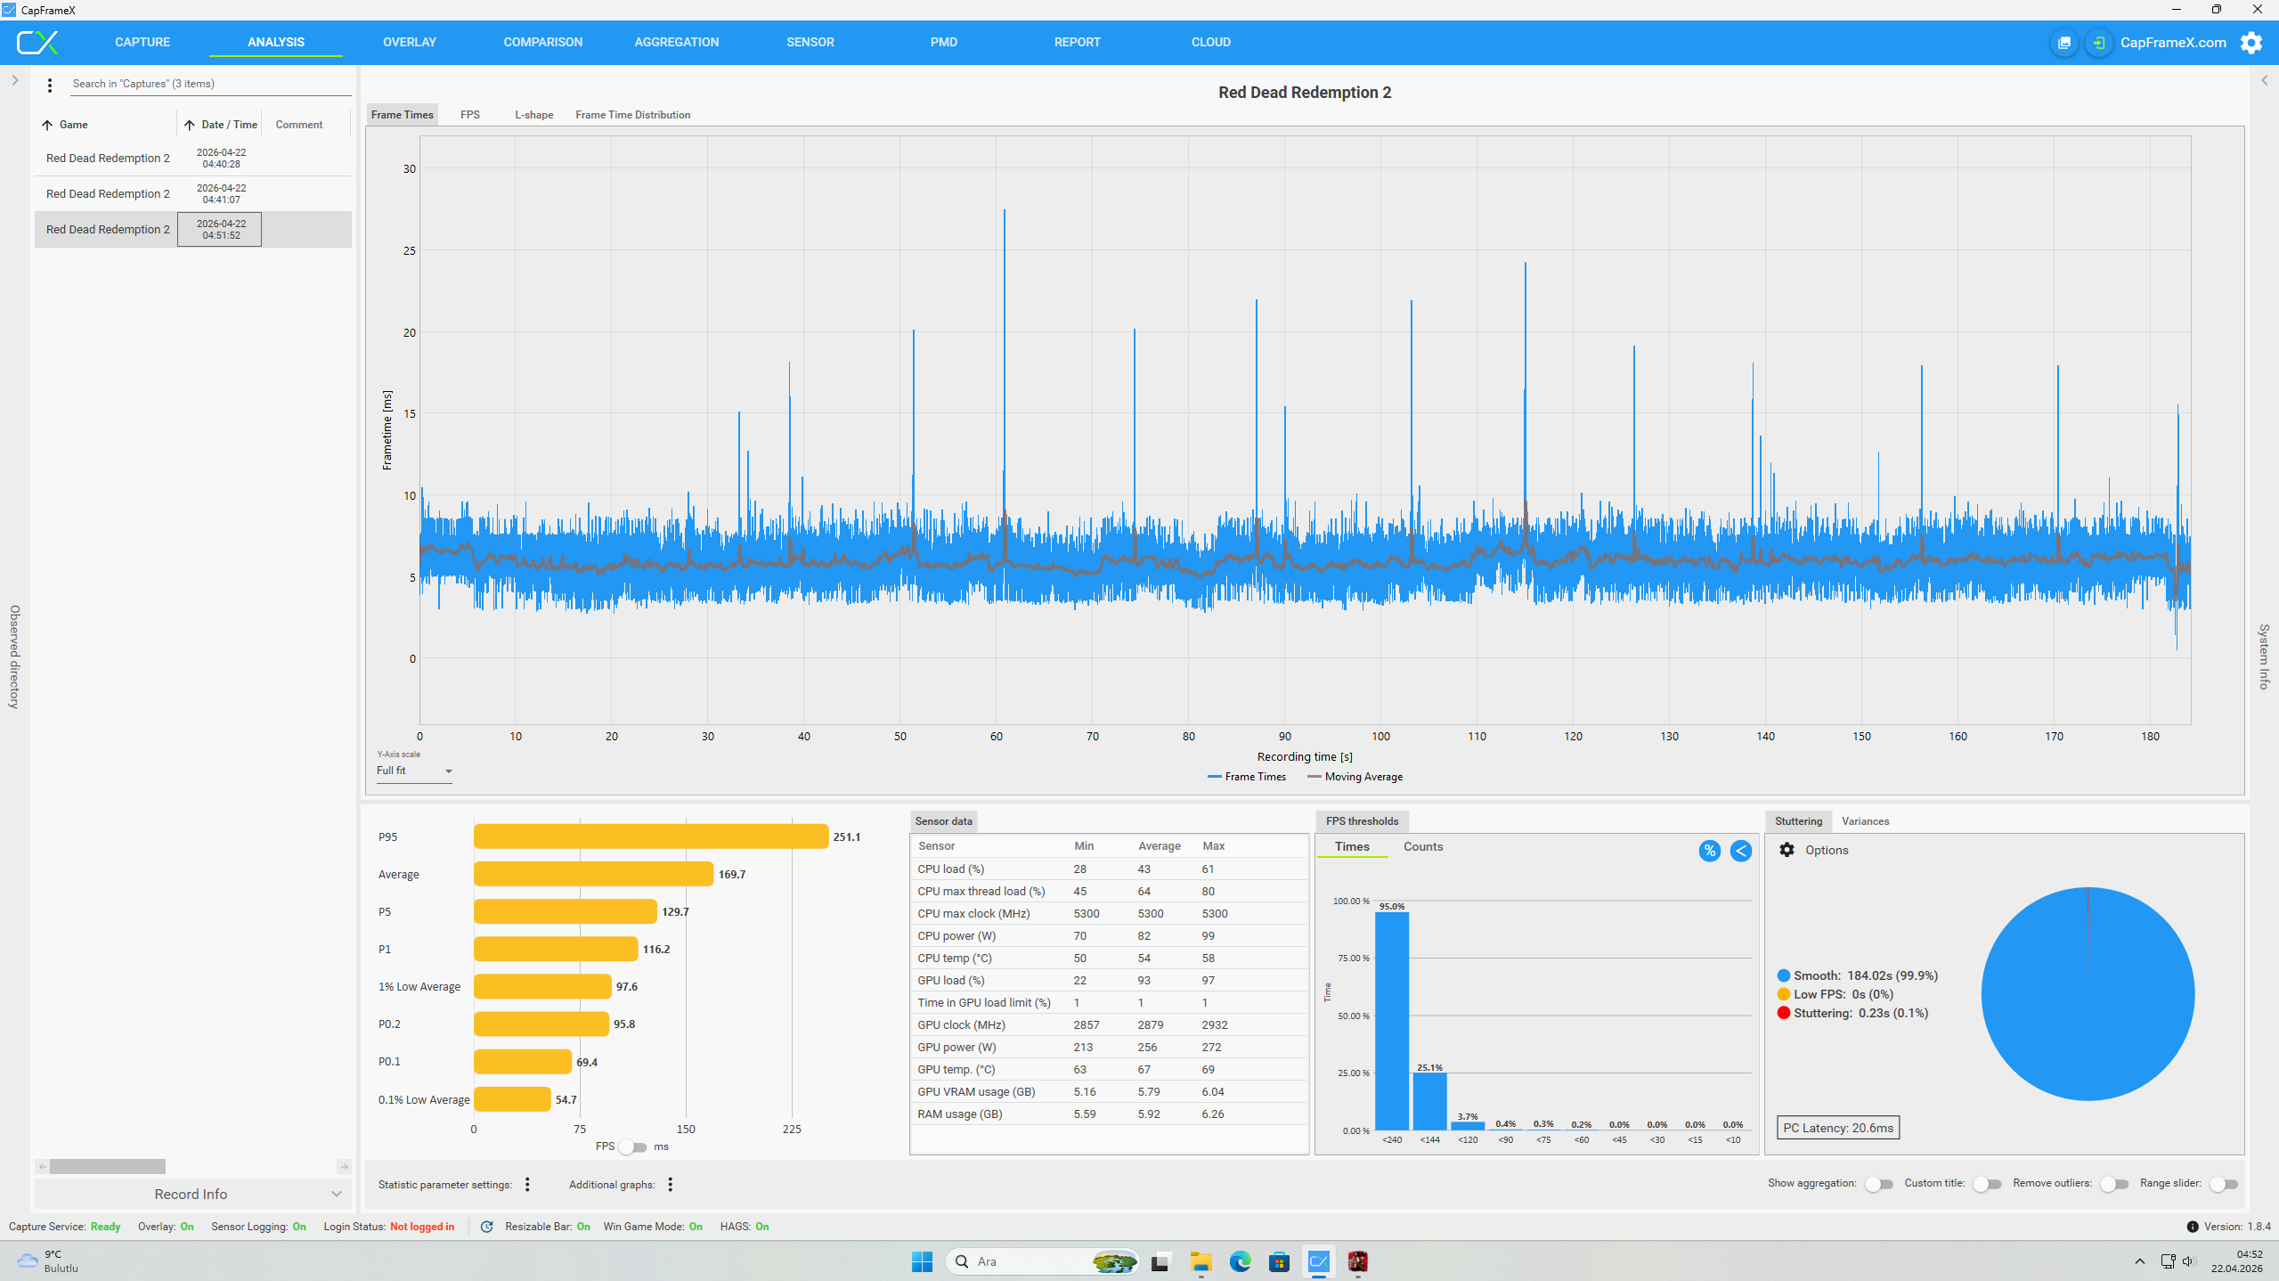
Task: Click the Sensor data tab
Action: [x=944, y=821]
